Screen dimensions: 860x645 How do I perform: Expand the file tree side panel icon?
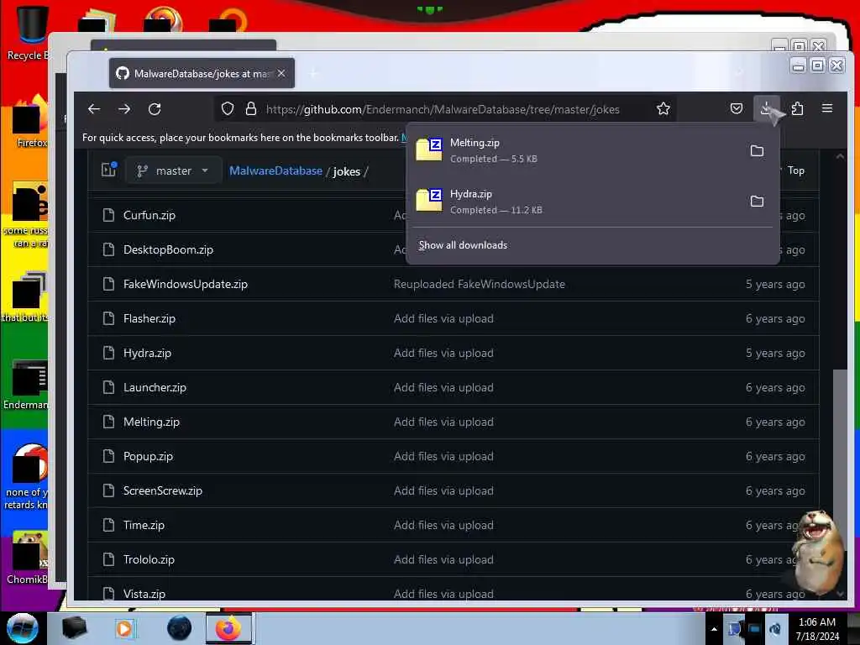click(108, 170)
